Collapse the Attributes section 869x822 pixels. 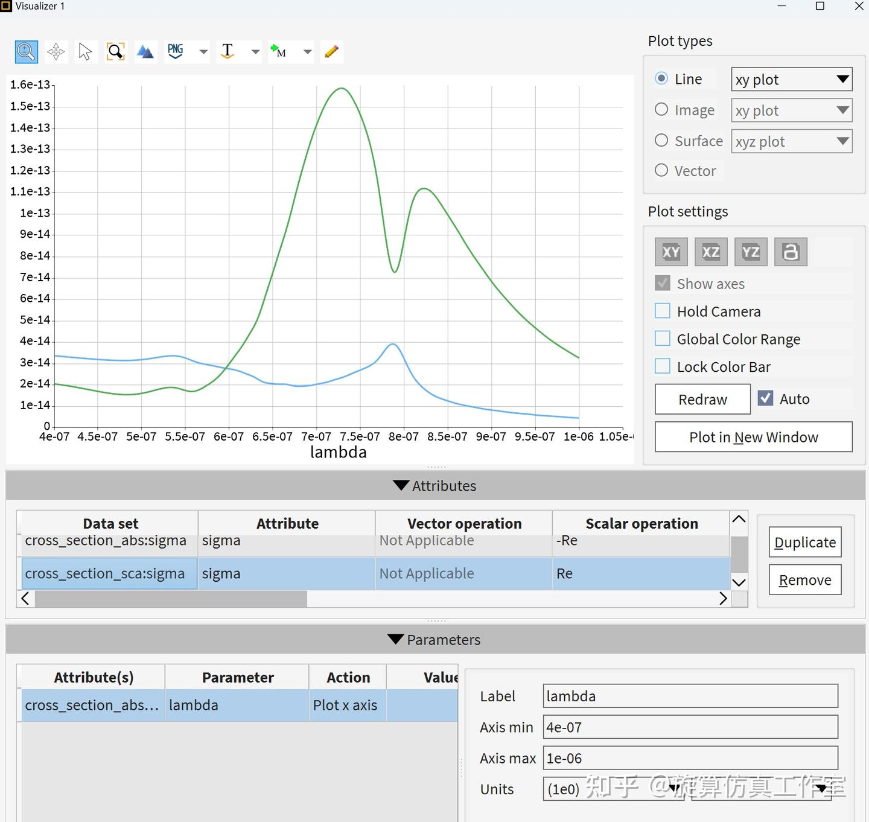click(x=401, y=485)
